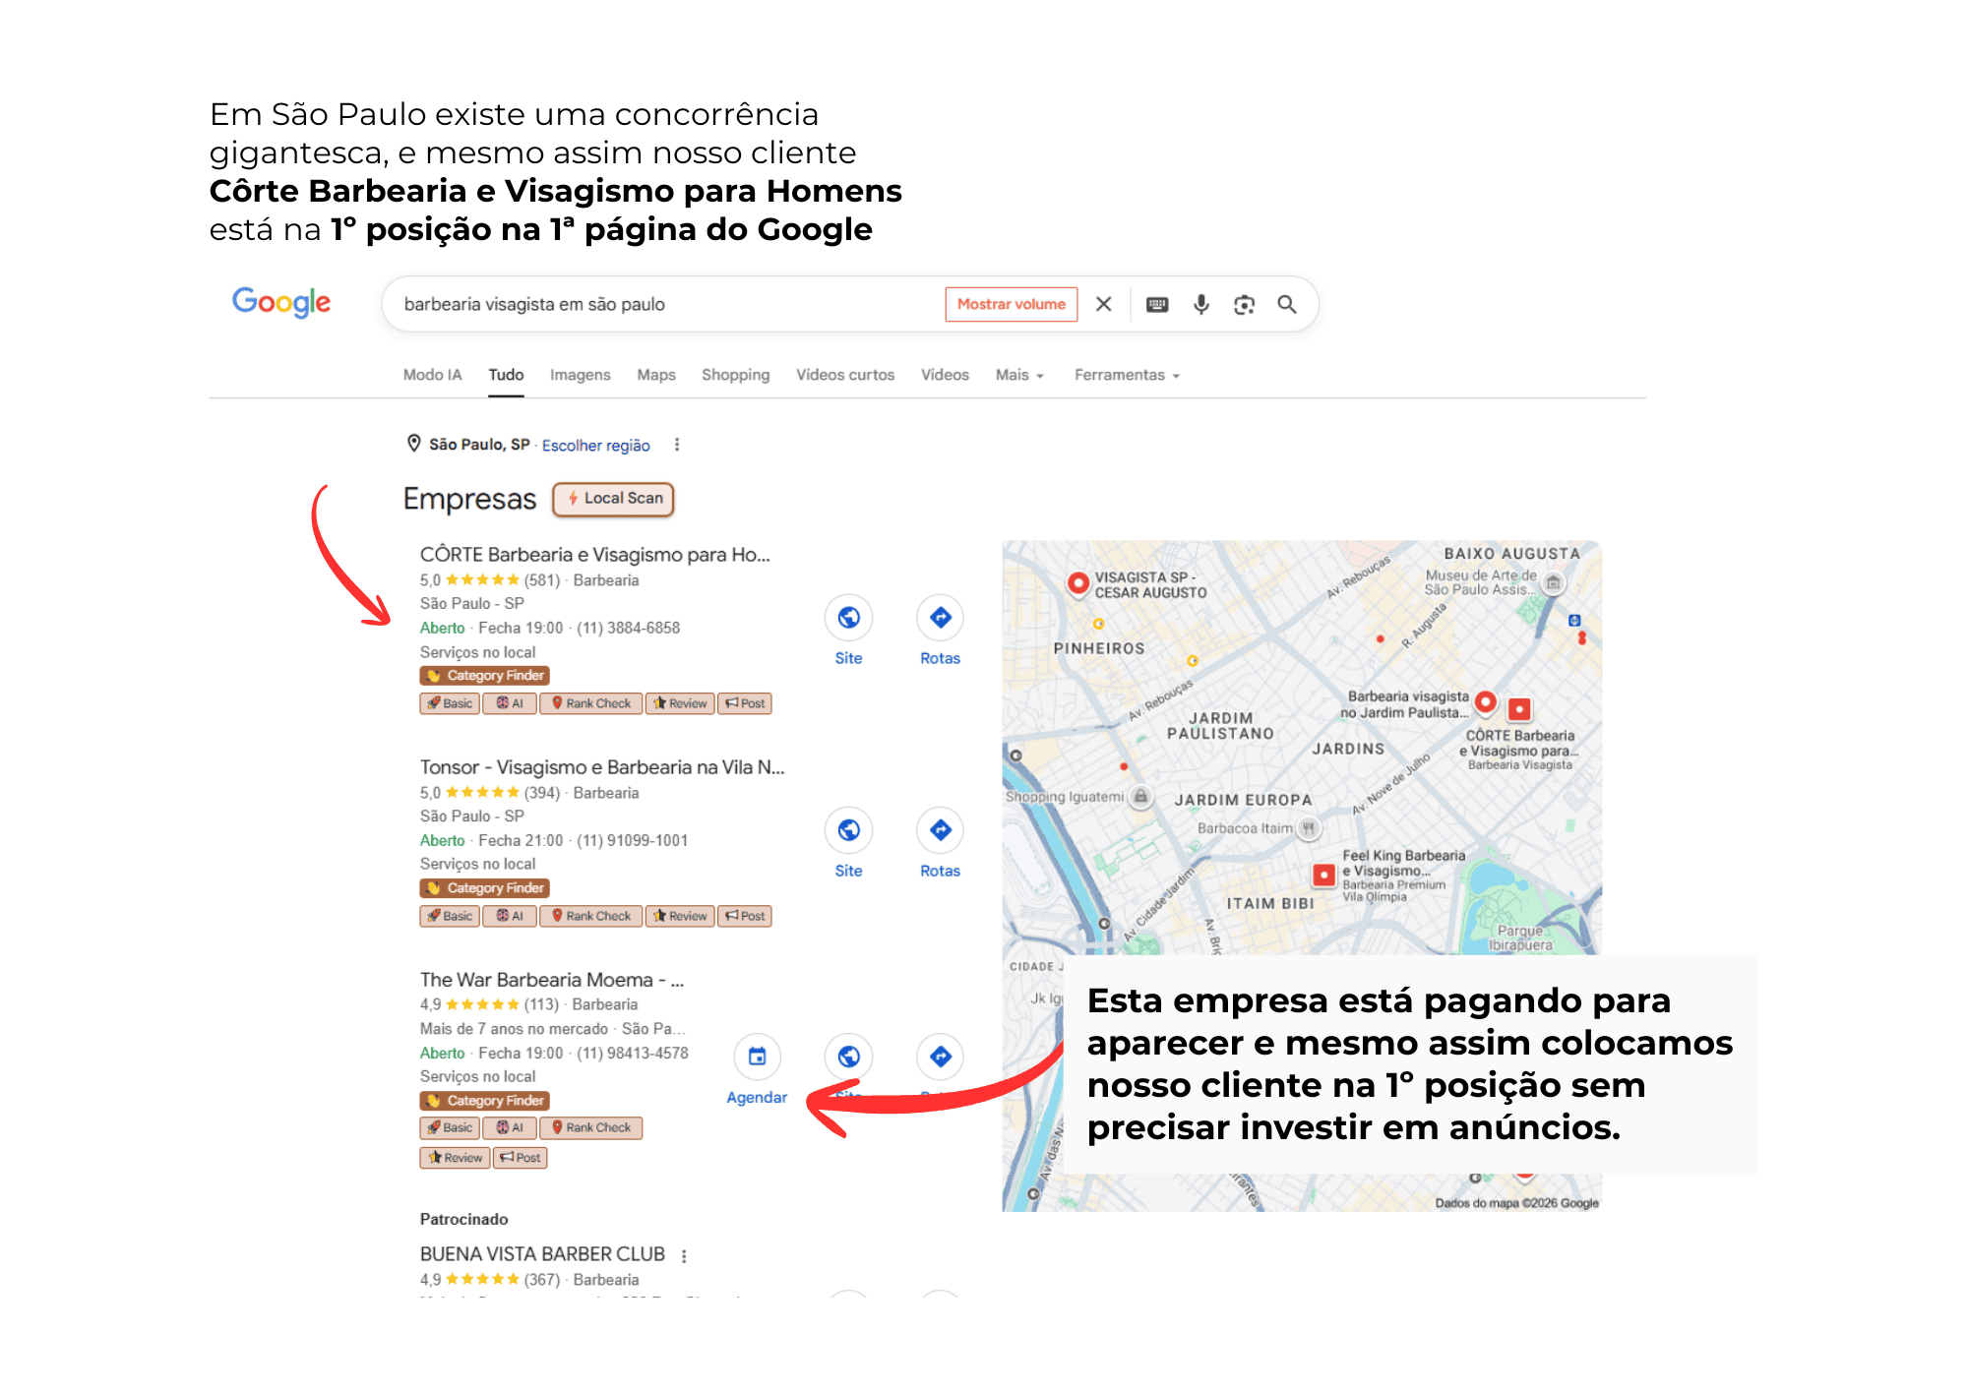This screenshot has height=1391, width=1968.
Task: Click the Local Scan button
Action: pos(613,499)
